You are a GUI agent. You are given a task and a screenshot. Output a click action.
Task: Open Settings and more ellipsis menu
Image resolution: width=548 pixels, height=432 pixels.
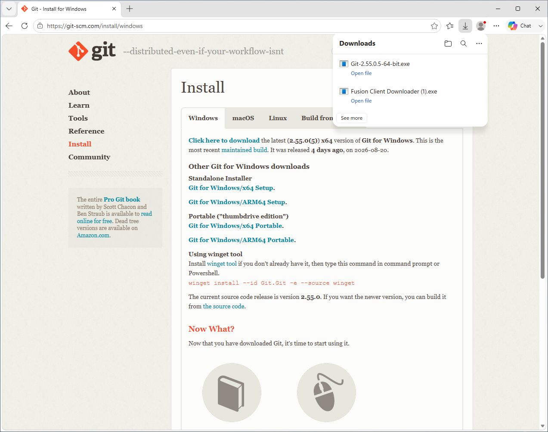496,26
